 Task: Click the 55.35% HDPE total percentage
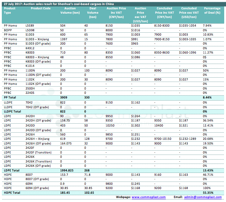pos(208,193)
